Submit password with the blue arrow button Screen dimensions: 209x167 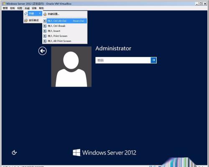click(x=153, y=60)
